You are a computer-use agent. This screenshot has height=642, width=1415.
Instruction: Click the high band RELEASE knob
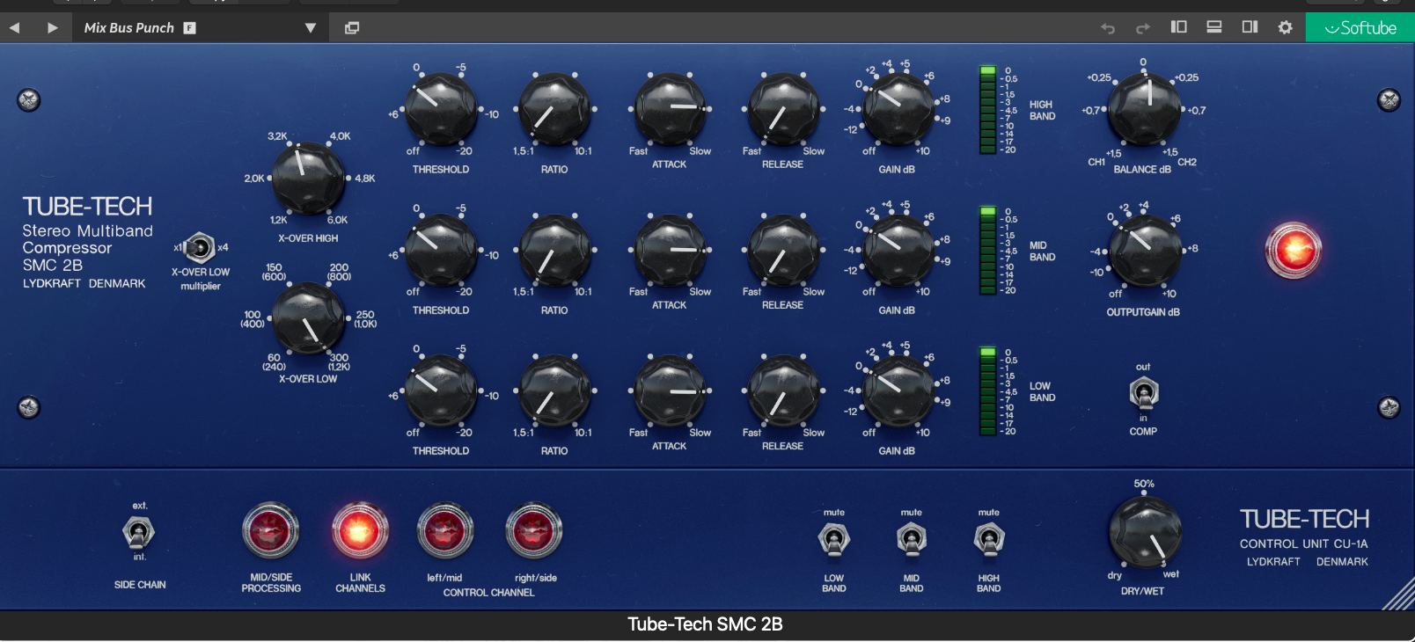pos(783,109)
